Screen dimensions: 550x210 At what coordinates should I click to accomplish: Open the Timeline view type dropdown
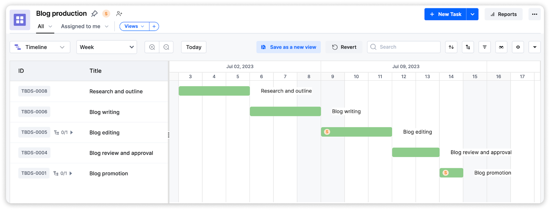[40, 47]
